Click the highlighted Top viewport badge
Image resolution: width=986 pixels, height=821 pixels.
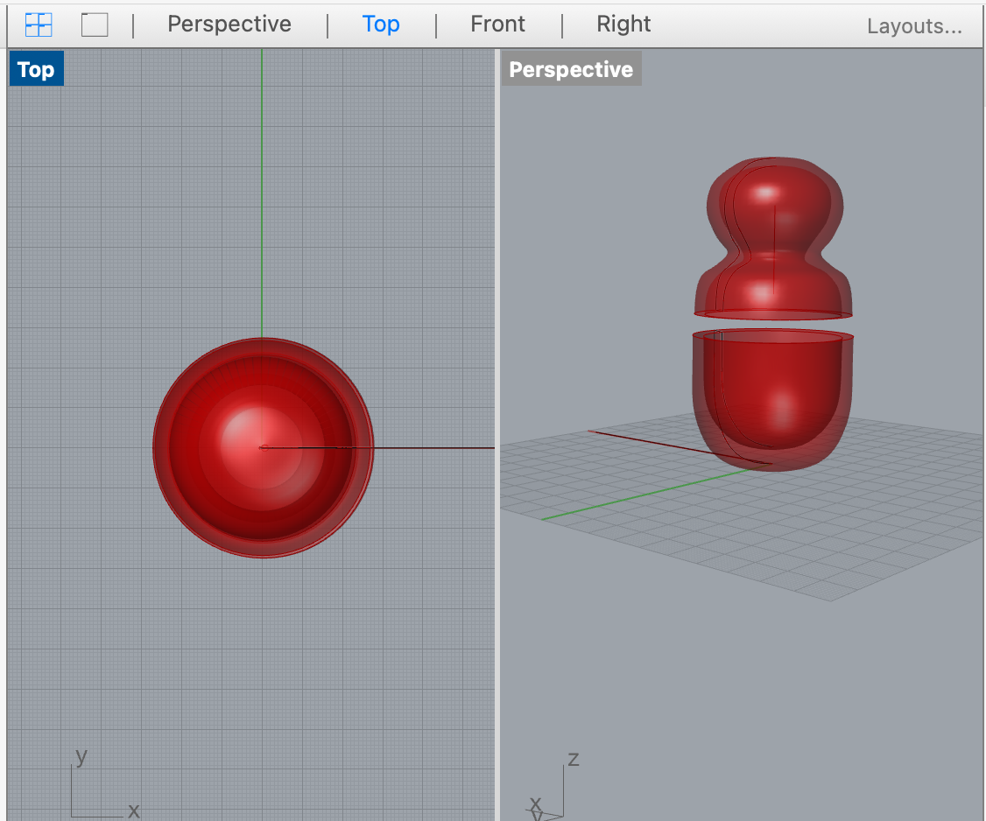tap(35, 68)
